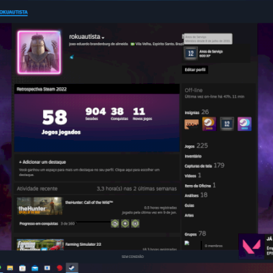The image size is (273, 273).
Task: Click the Valorant notification popup logo
Action: point(251,246)
